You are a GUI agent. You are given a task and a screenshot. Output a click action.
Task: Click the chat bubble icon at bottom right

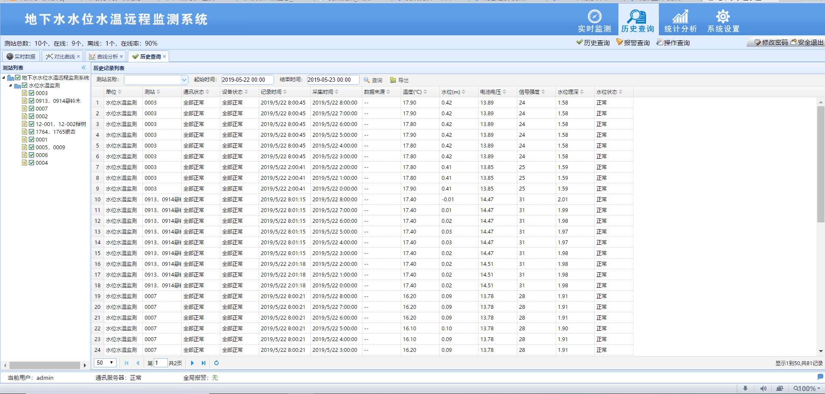point(820,377)
